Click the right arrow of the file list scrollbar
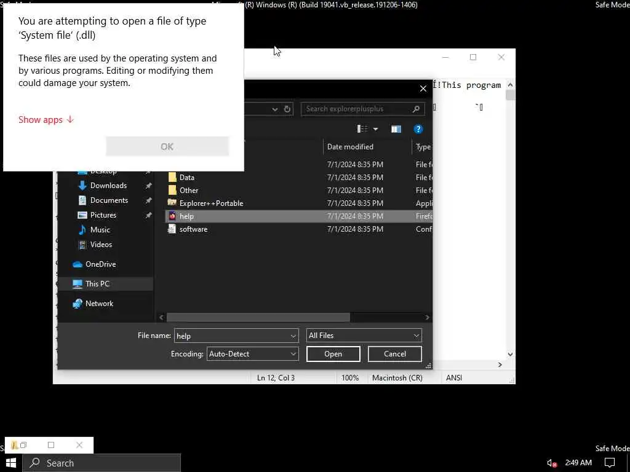 [x=427, y=317]
